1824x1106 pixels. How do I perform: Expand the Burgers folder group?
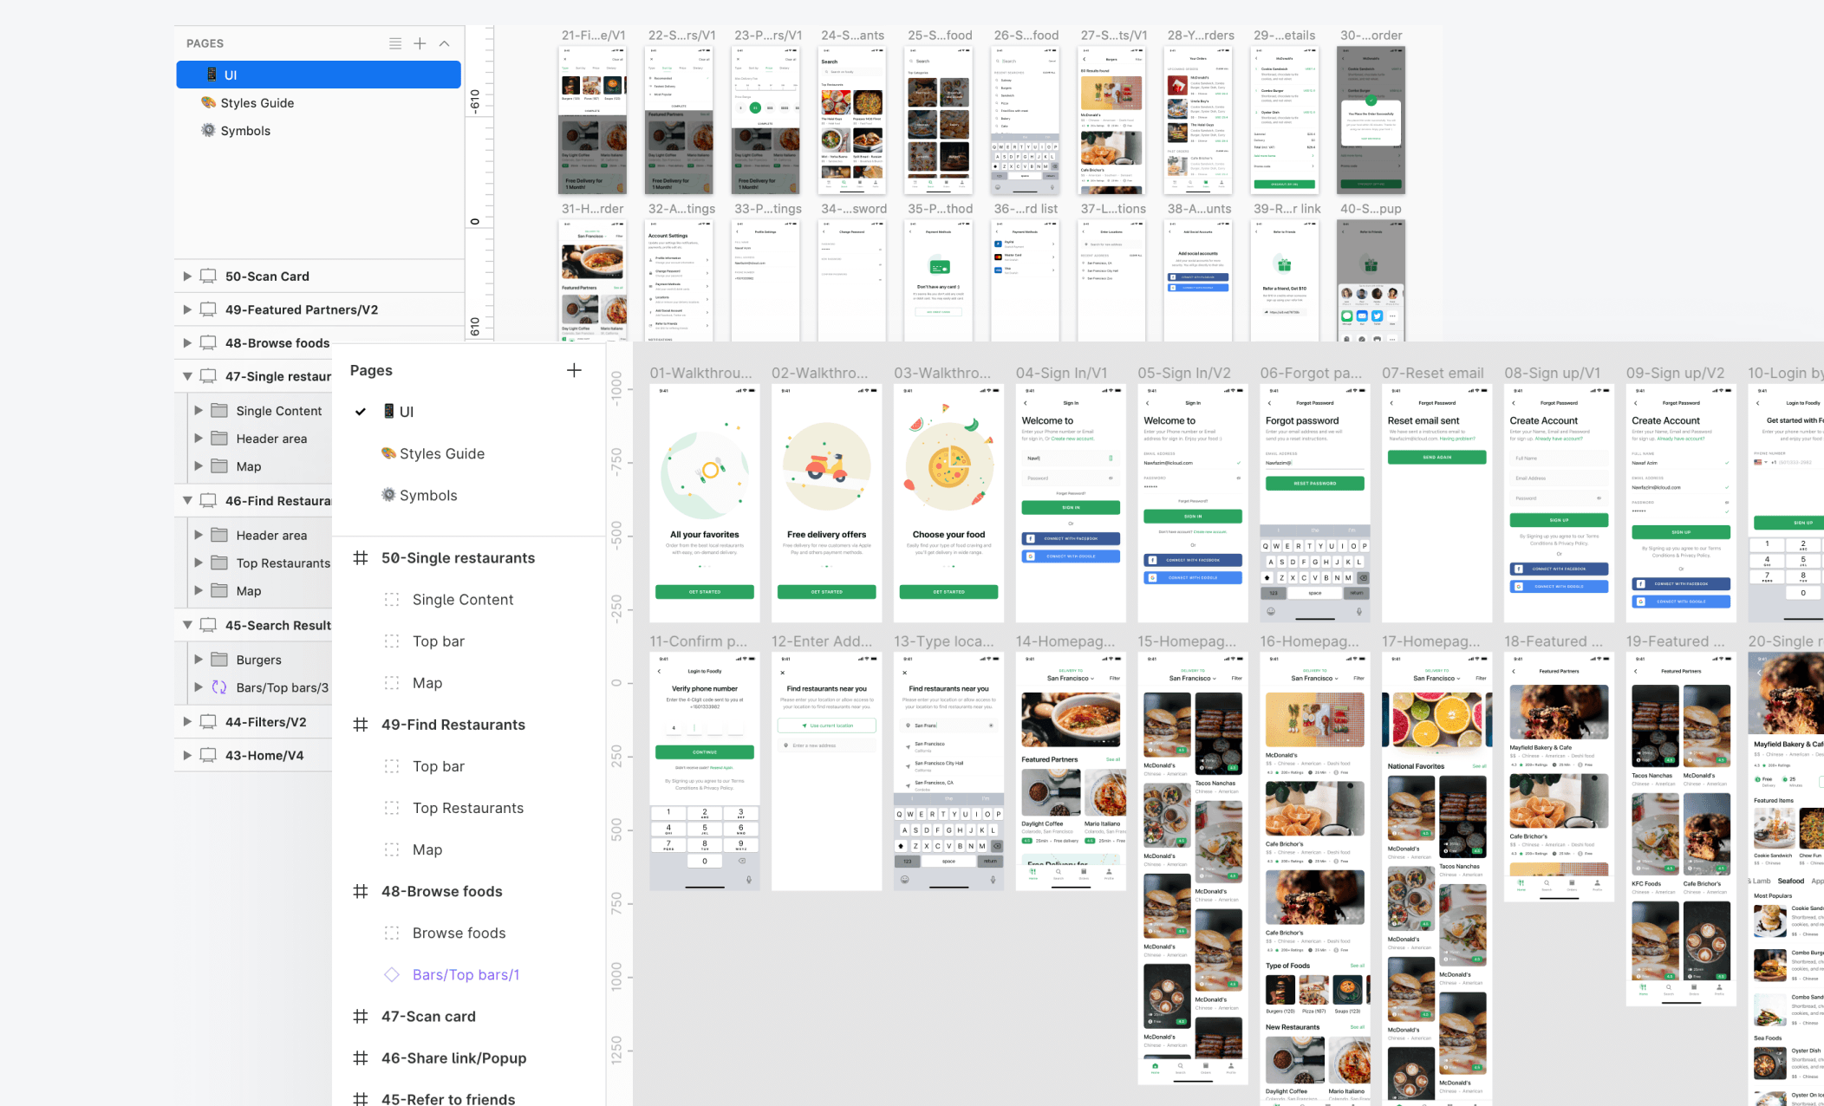click(199, 660)
